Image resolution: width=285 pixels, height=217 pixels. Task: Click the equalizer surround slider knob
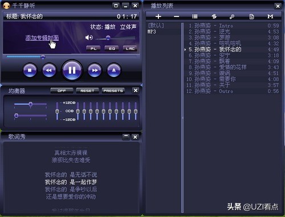tap(17, 115)
